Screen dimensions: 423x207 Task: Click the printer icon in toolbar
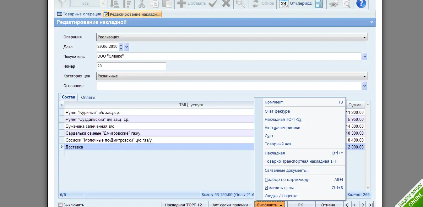click(333, 4)
